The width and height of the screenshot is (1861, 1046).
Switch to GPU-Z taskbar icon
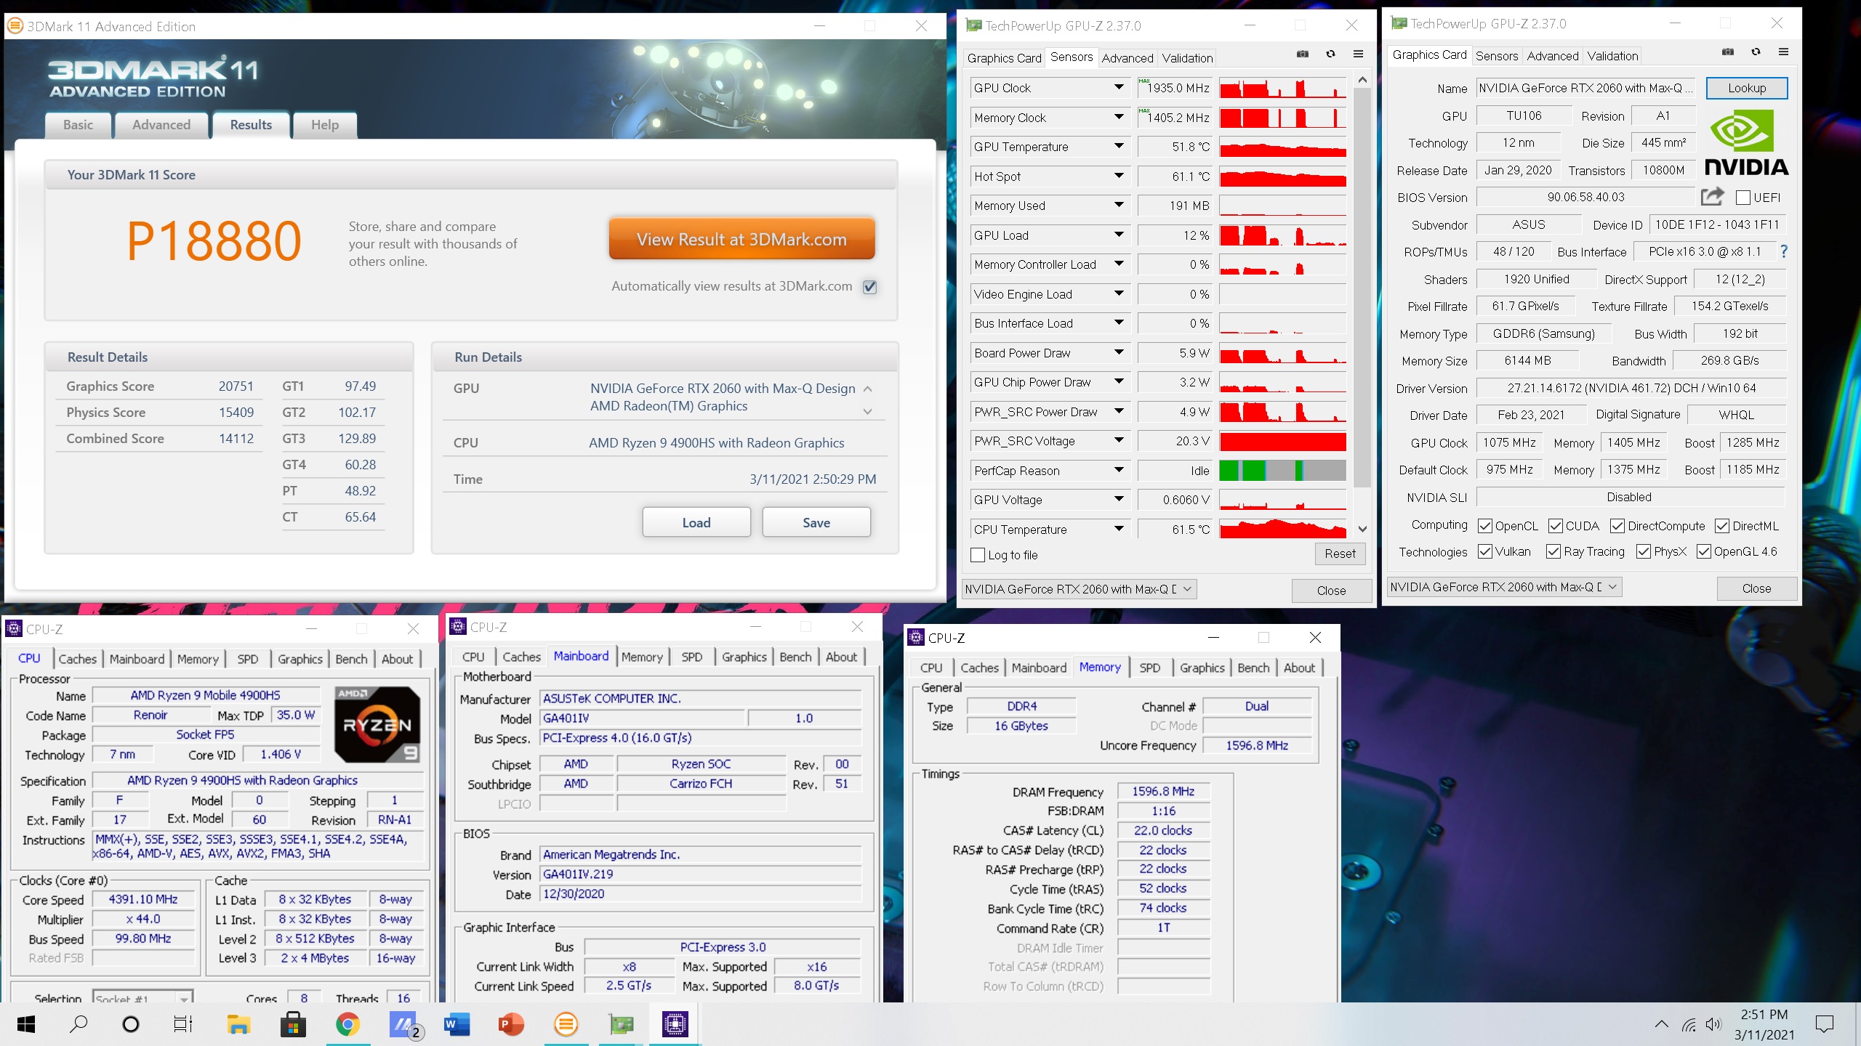pyautogui.click(x=621, y=1024)
